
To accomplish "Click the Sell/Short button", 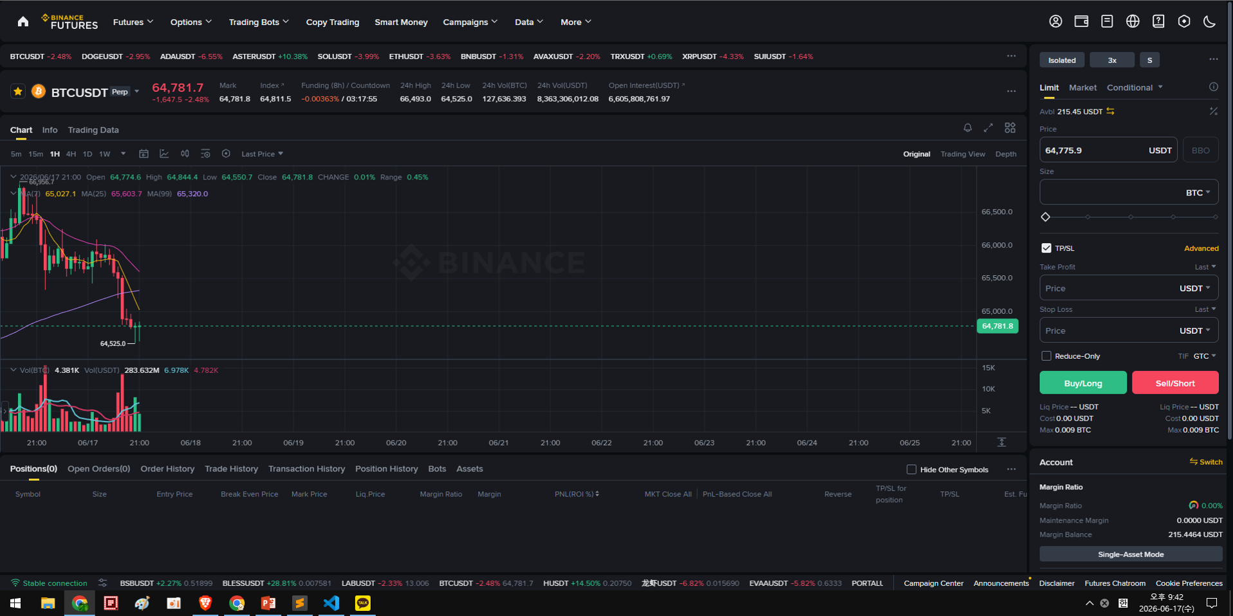I will pyautogui.click(x=1175, y=383).
